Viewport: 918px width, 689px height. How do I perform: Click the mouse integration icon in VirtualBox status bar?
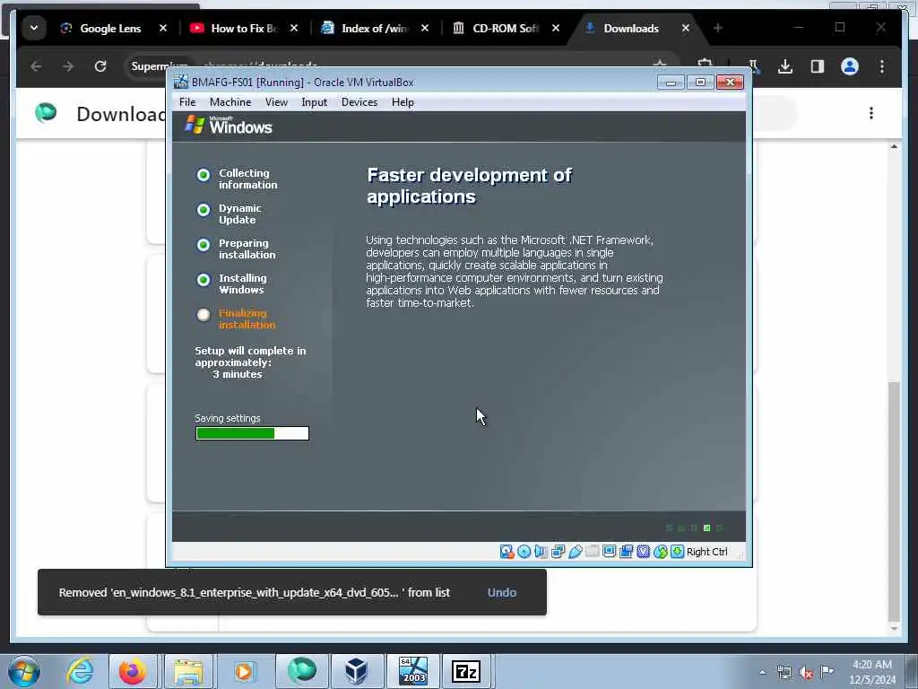point(661,552)
